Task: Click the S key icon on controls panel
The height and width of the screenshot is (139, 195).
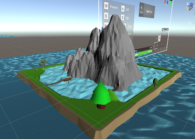Action: [x=106, y=16]
